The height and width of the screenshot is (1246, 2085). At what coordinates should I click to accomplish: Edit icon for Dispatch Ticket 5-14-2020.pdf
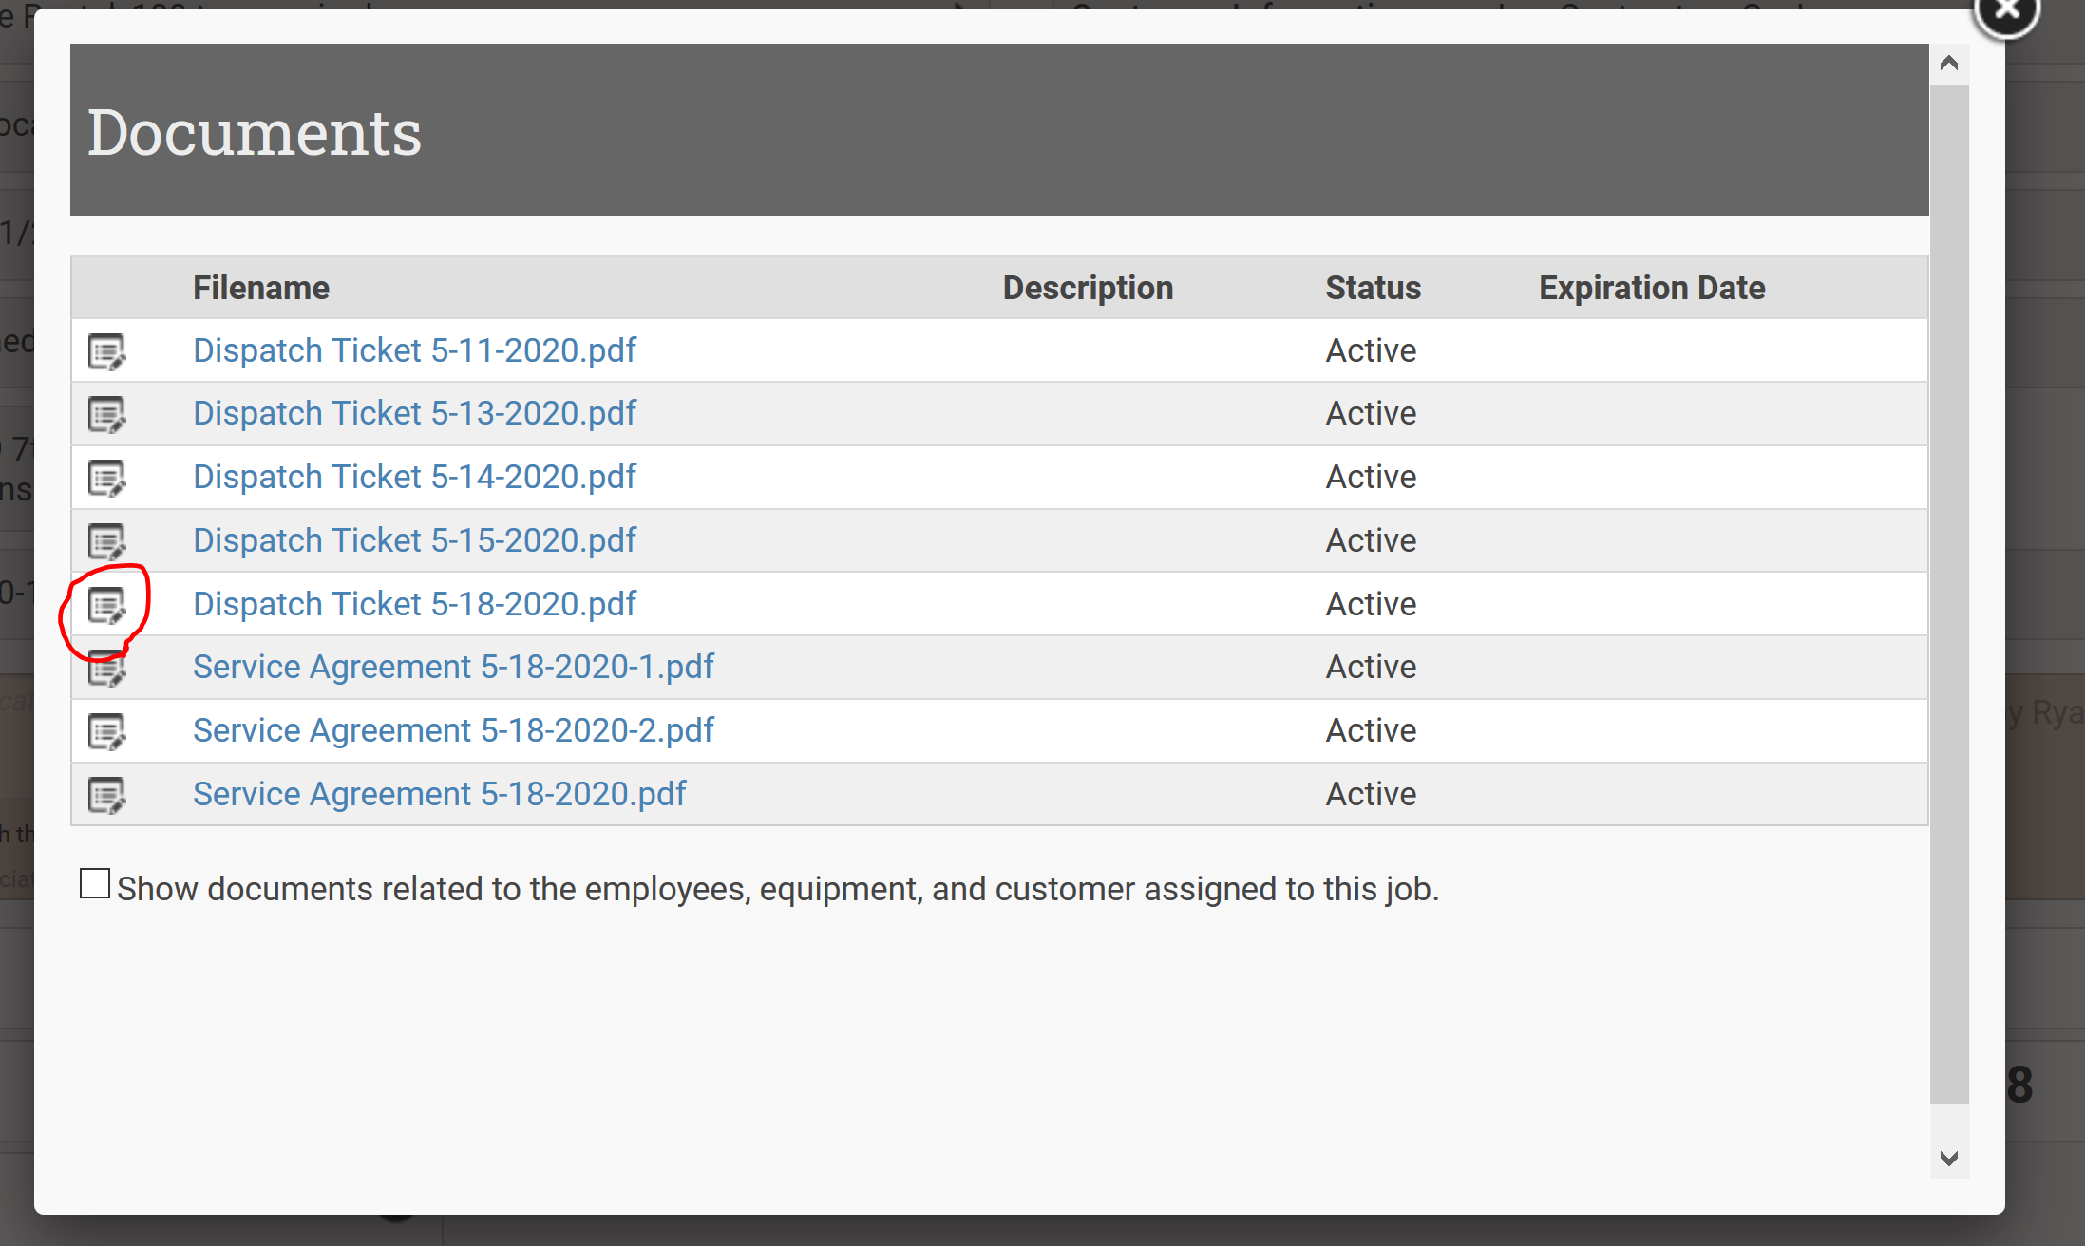coord(106,479)
